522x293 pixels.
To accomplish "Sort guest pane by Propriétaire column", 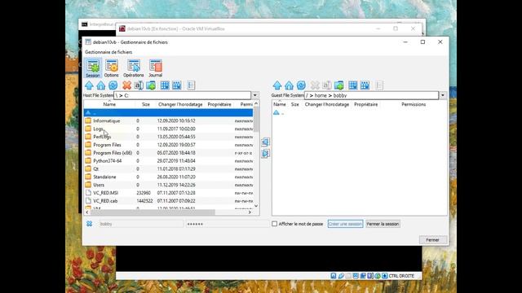I will pos(366,104).
